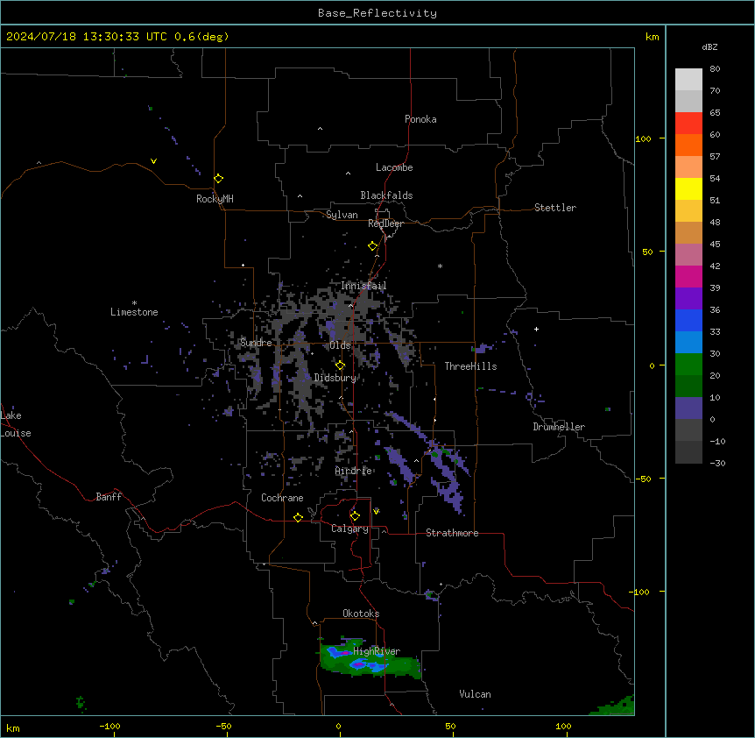This screenshot has width=755, height=738.
Task: Click the Sylvan label
Action: coord(342,215)
